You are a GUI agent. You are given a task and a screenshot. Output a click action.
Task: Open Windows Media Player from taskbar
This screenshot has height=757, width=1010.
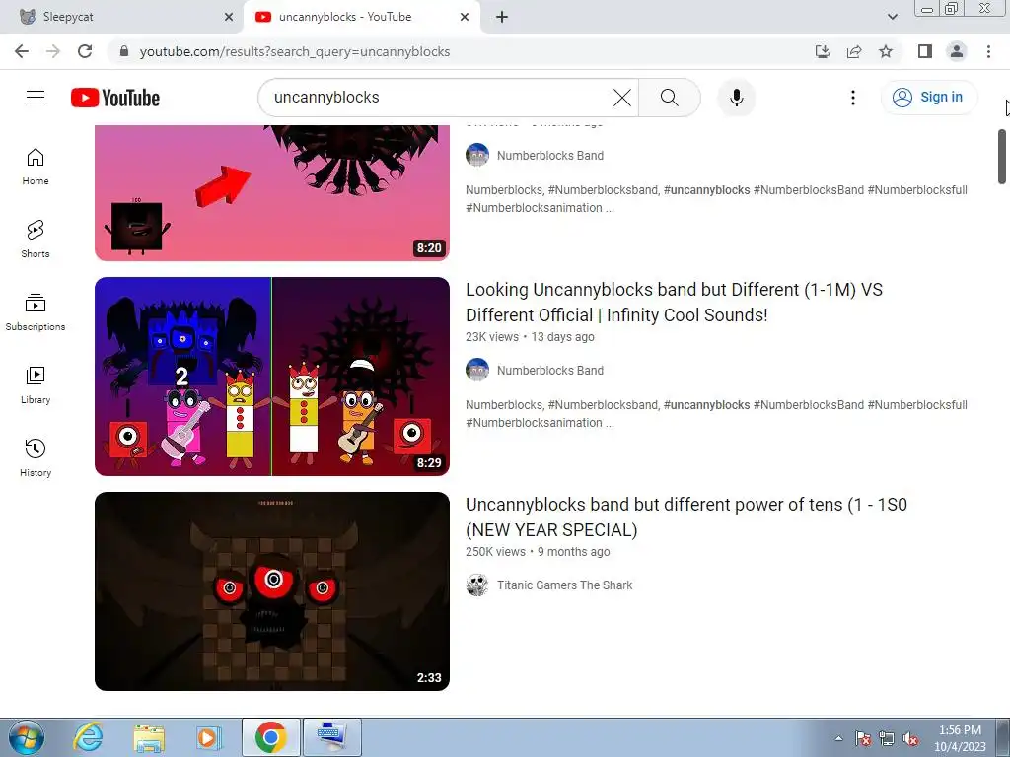209,737
